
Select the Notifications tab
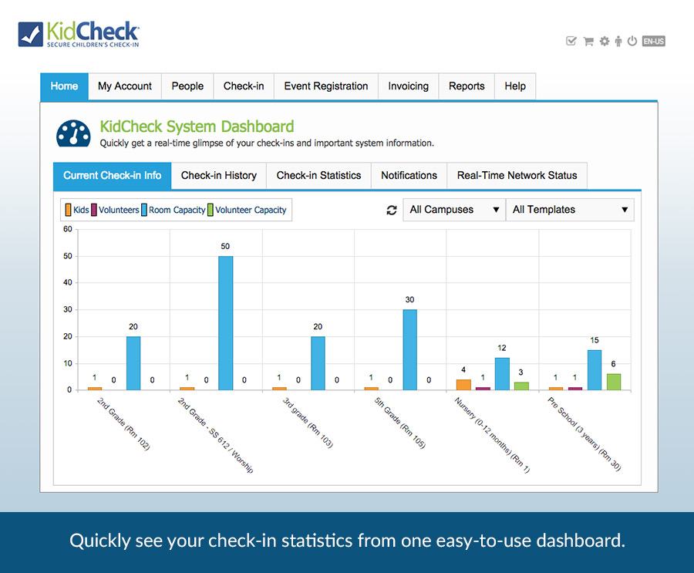click(x=409, y=175)
